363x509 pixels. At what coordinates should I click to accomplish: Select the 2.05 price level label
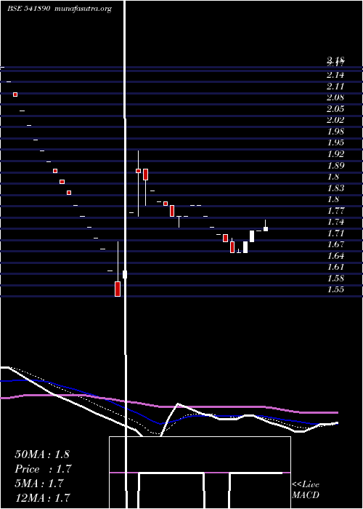(335, 109)
